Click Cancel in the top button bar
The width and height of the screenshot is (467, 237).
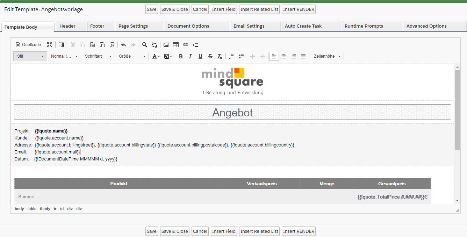[x=200, y=9]
